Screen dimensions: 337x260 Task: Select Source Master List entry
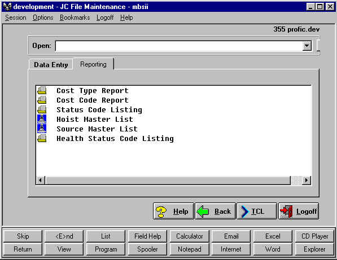point(97,129)
